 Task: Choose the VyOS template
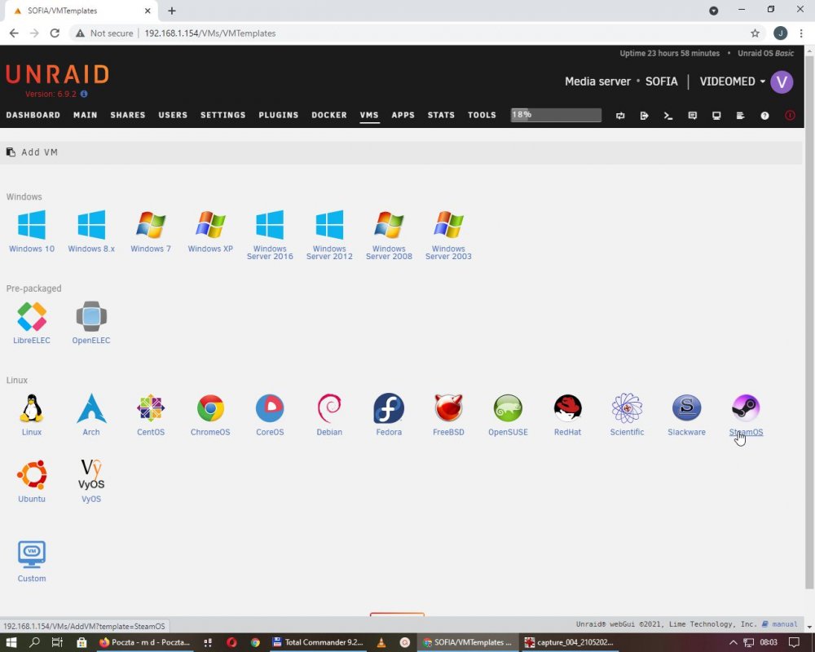(x=91, y=481)
